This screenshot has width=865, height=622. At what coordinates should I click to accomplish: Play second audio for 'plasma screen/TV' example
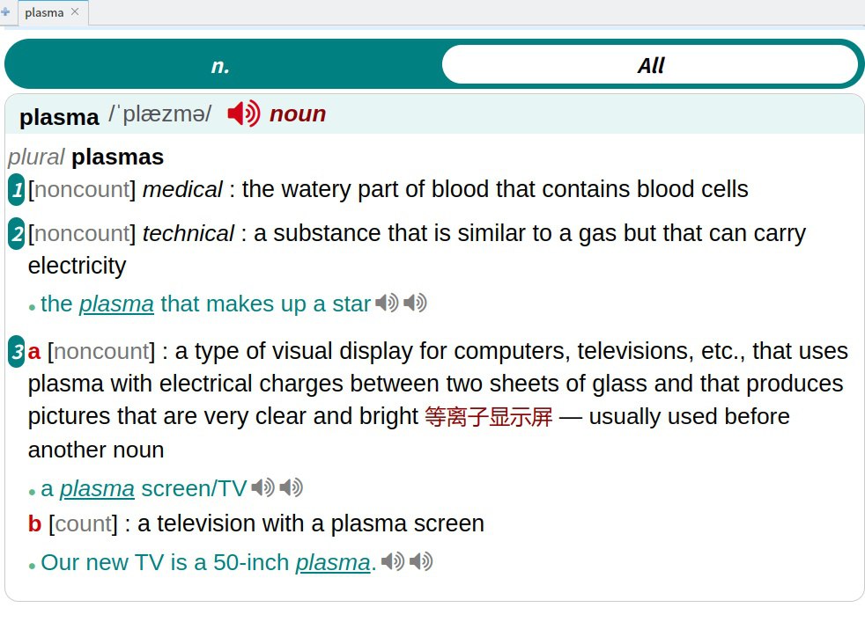pyautogui.click(x=291, y=487)
